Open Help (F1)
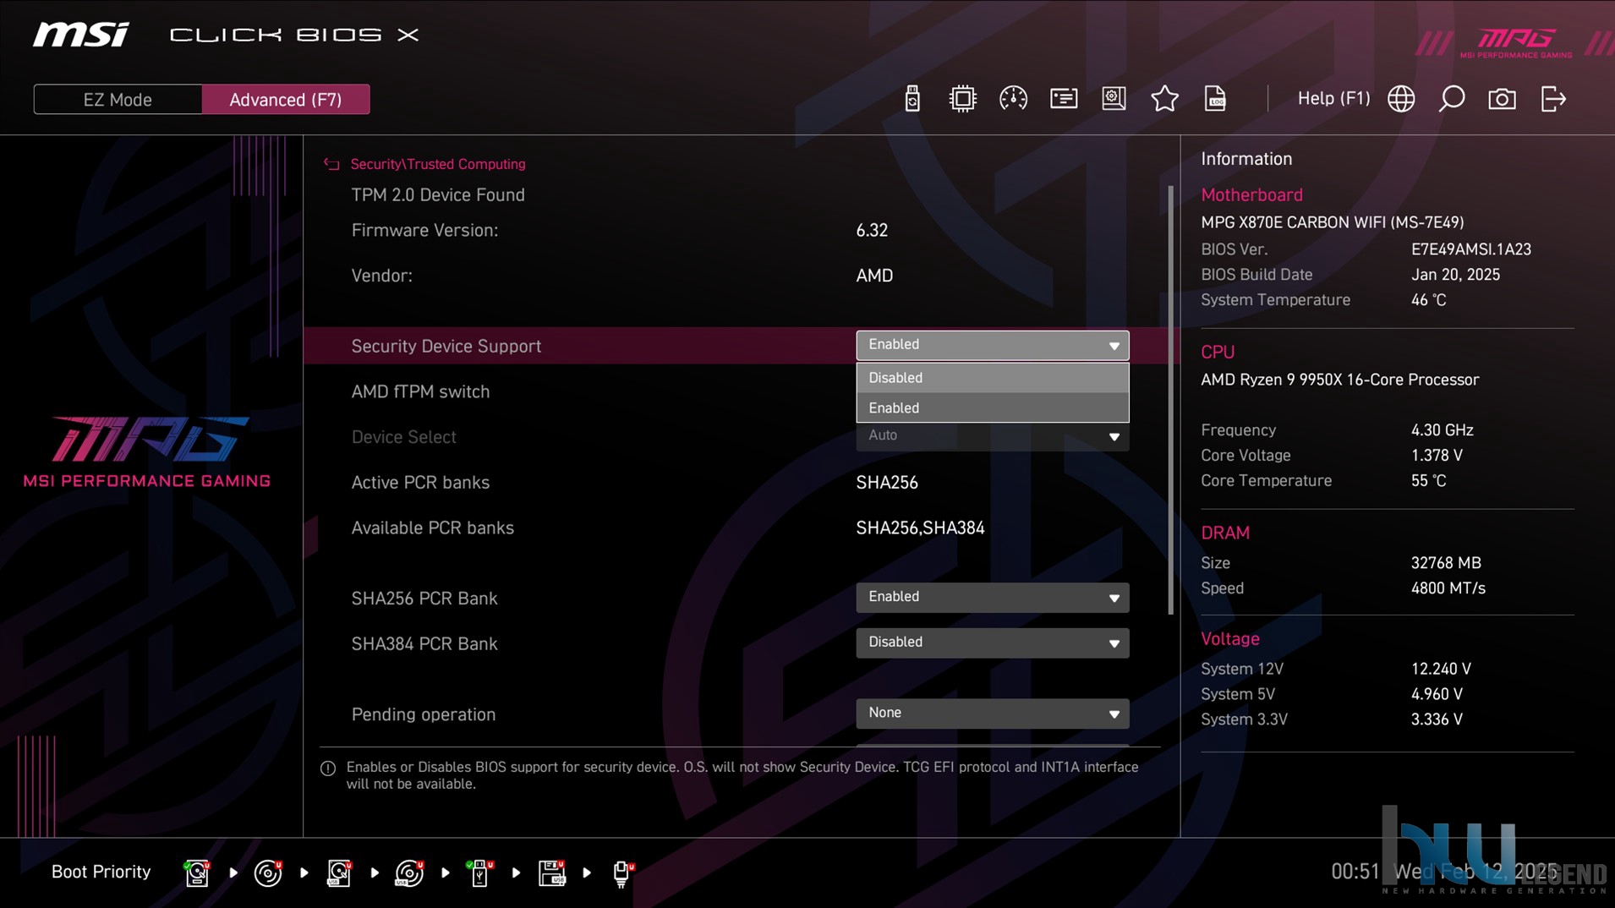The image size is (1615, 908). point(1333,99)
